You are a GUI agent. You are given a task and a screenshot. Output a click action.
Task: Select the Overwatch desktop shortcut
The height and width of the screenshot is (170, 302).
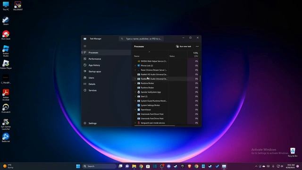tap(6, 109)
